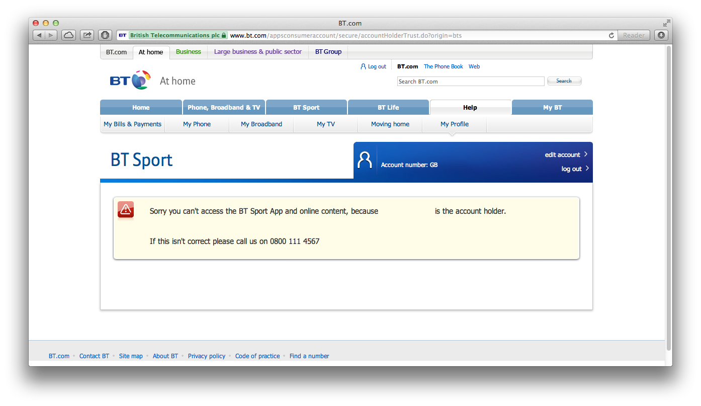Image resolution: width=701 pixels, height=406 pixels.
Task: Reload the page with refresh icon
Action: [611, 36]
